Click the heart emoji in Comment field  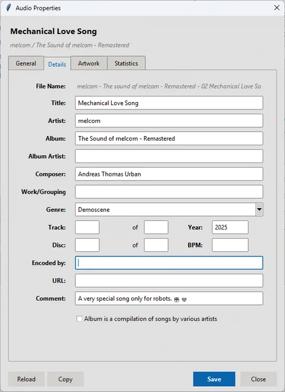click(184, 300)
